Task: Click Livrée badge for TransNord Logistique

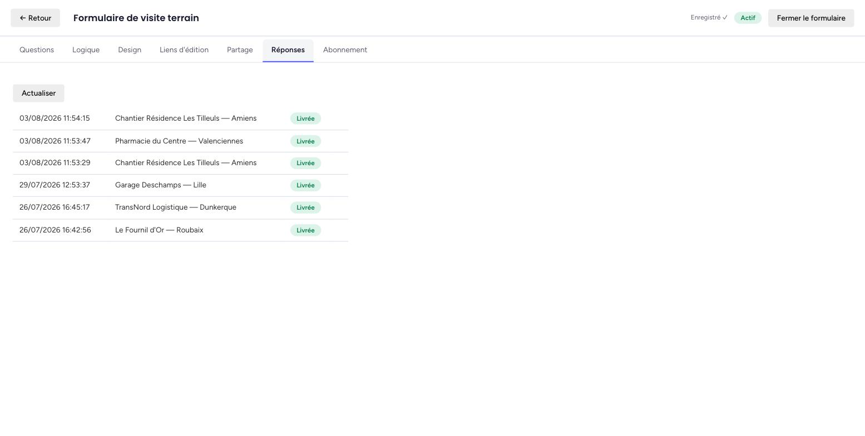Action: click(305, 207)
